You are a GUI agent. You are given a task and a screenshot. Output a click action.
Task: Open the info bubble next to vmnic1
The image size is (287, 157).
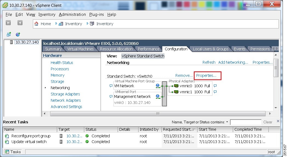[x=215, y=92]
